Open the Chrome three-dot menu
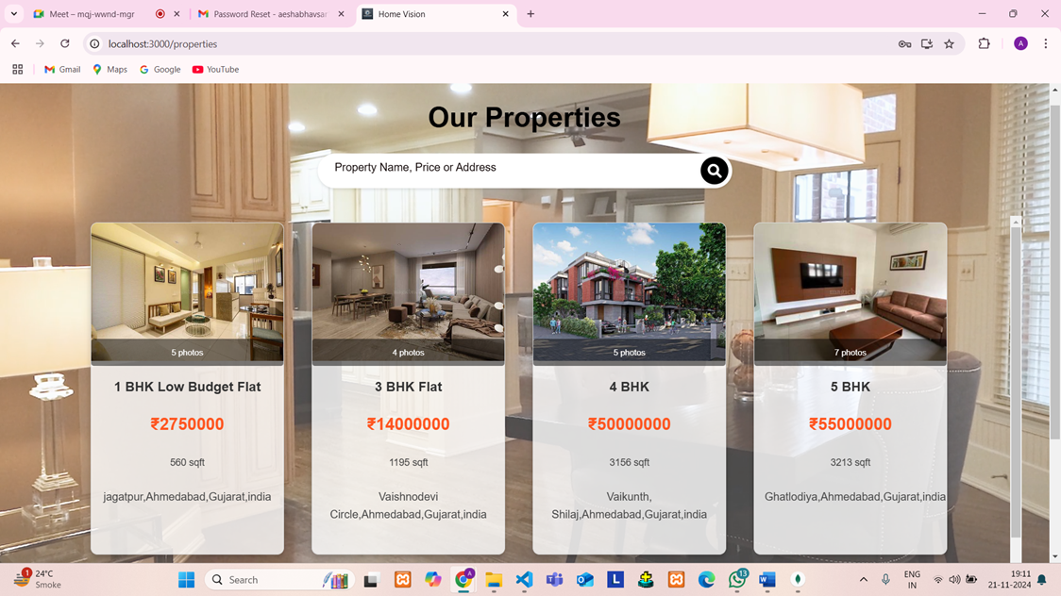Screen dimensions: 1061x596 click(x=1045, y=44)
